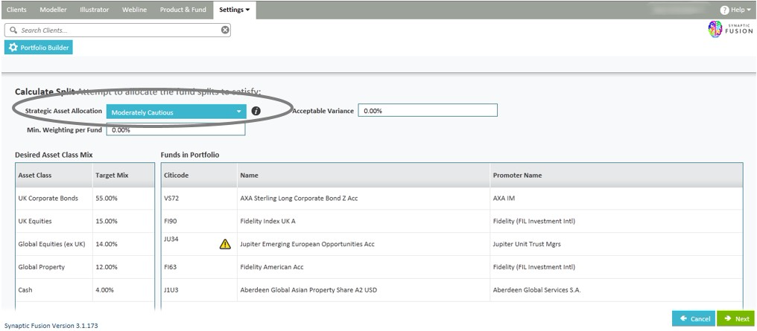Click the Name column header
The image size is (757, 331).
click(364, 176)
